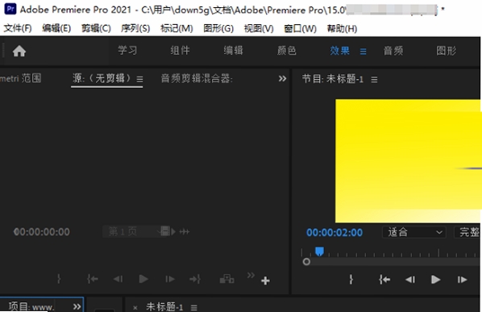Click the program monitor time ruler
Viewport: 482px width, 312px height.
[391, 252]
